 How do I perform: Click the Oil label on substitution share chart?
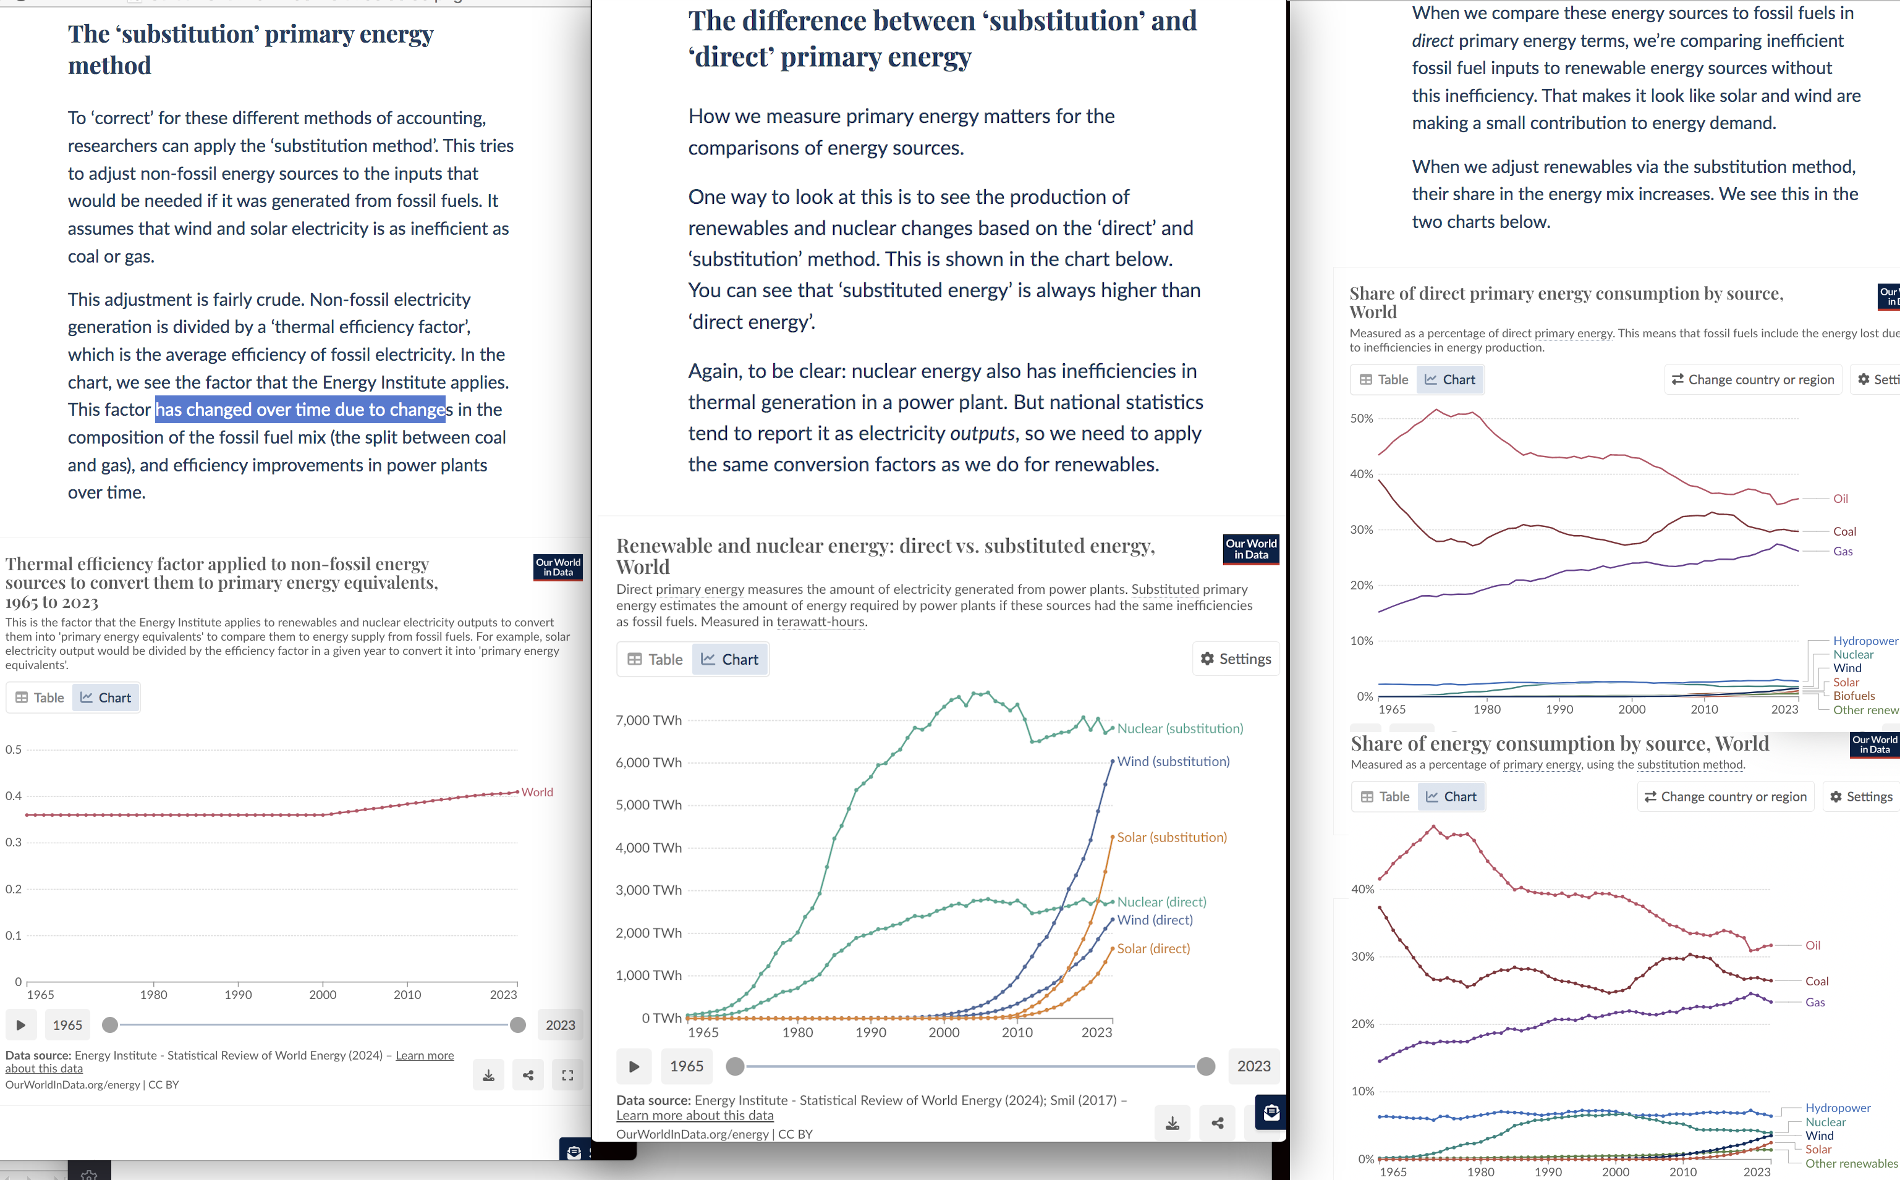1813,945
